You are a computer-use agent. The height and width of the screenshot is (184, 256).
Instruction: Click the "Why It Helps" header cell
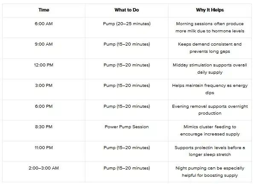tap(210, 9)
